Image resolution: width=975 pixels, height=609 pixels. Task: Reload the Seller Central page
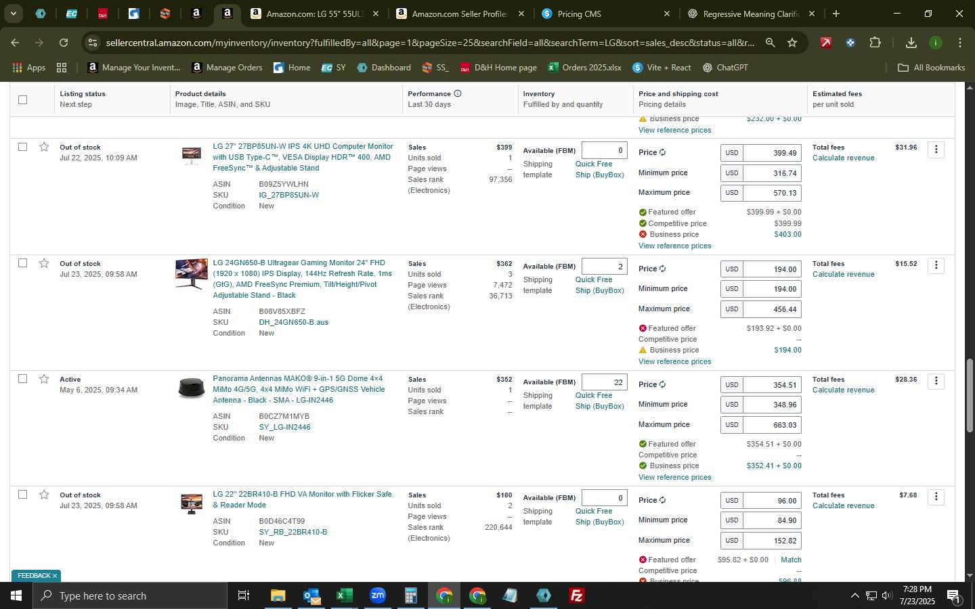coord(64,43)
